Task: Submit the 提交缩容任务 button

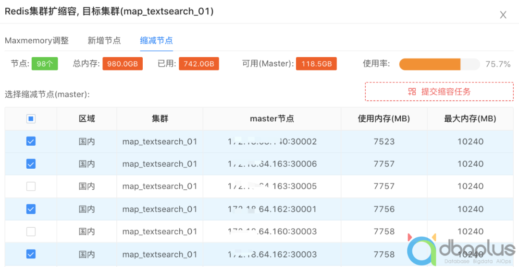Action: click(x=439, y=92)
